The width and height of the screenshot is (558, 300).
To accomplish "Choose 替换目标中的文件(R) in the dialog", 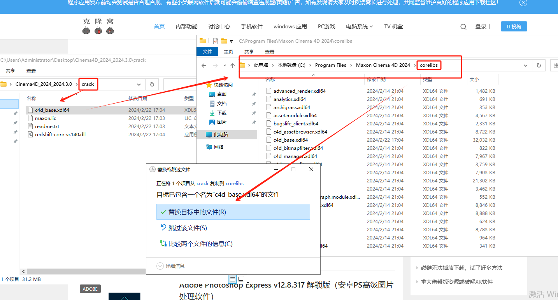I will pyautogui.click(x=233, y=212).
